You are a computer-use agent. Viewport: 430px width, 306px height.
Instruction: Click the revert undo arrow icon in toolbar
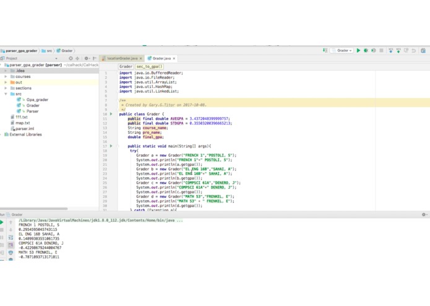click(x=414, y=51)
